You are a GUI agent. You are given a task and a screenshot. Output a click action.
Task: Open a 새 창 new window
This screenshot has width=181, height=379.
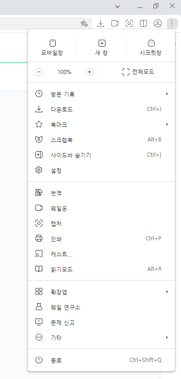[101, 48]
